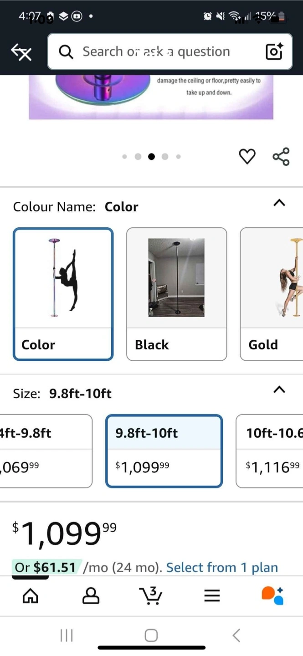Open camera lens search icon

point(274,51)
